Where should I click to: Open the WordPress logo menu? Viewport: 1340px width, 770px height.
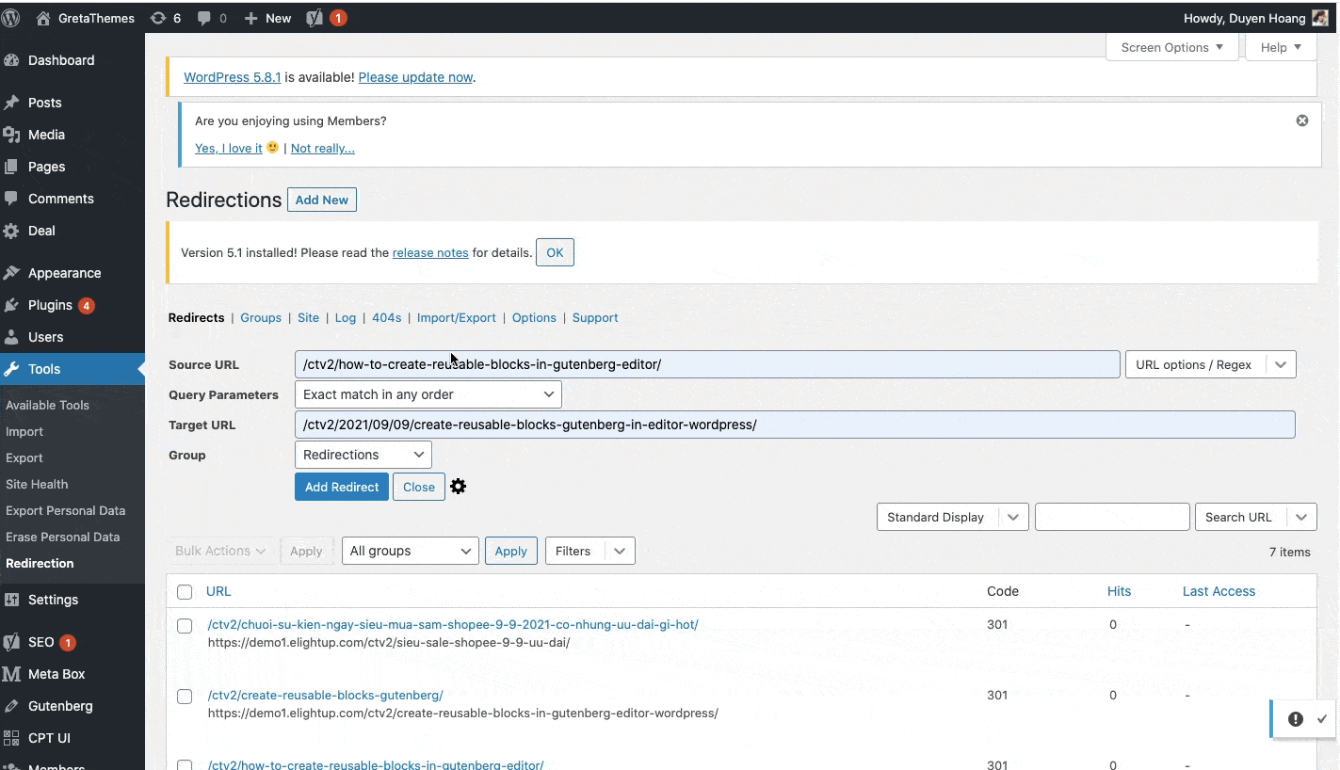pyautogui.click(x=11, y=18)
